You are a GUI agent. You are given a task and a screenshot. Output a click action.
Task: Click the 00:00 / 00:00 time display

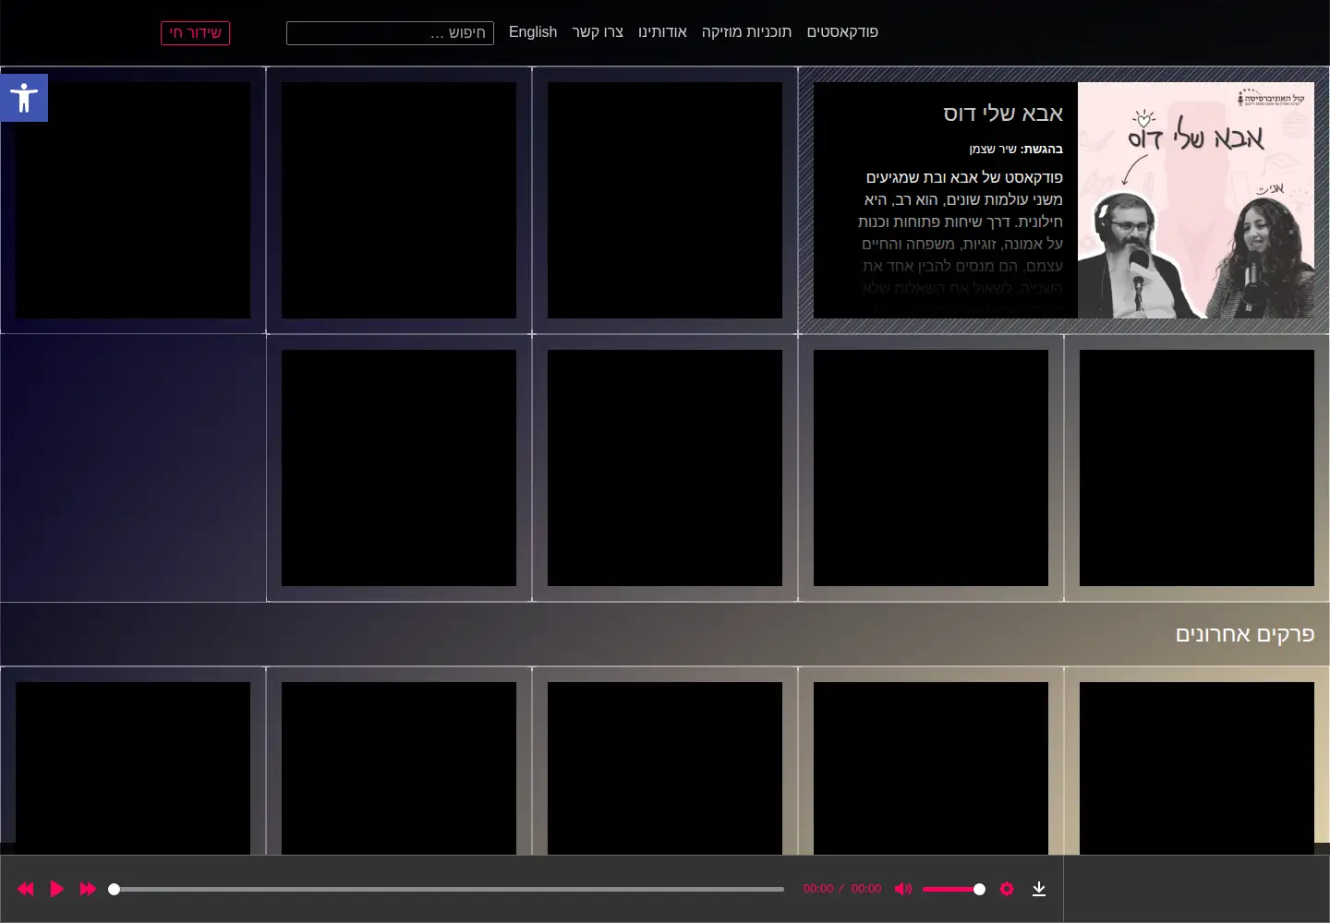click(842, 889)
